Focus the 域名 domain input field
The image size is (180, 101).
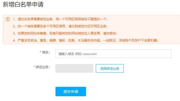113,54
